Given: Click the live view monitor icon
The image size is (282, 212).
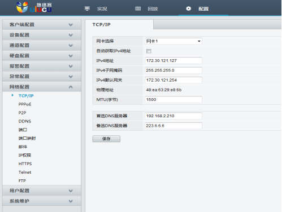Looking at the screenshot, I should pos(87,8).
